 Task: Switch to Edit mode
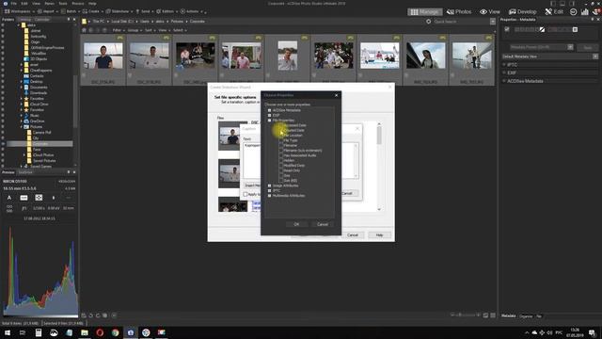(x=554, y=12)
